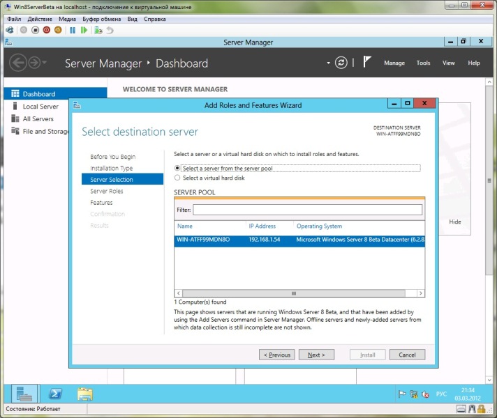Click the green Reset/Resume play icon
The width and height of the screenshot is (497, 418).
(x=84, y=30)
